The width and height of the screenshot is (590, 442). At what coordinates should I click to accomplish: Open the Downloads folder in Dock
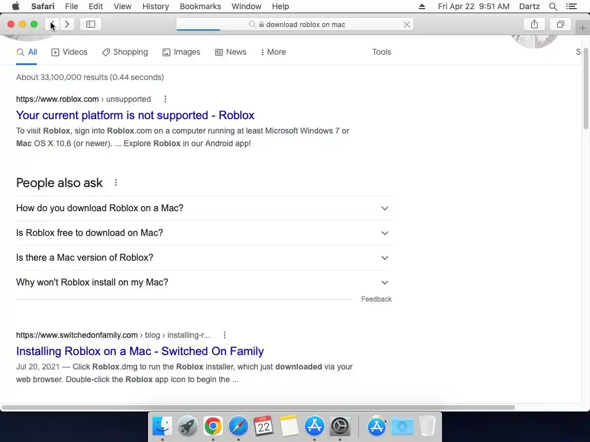click(402, 426)
